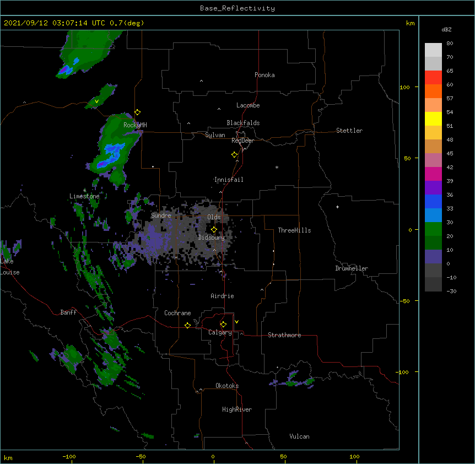This screenshot has height=464, width=475.
Task: Click the yellow marker below Cochrane
Action: click(187, 325)
